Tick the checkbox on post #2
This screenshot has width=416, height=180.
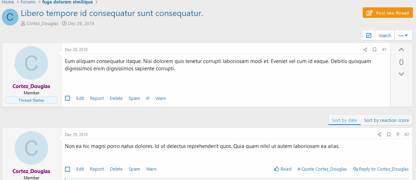point(68,169)
